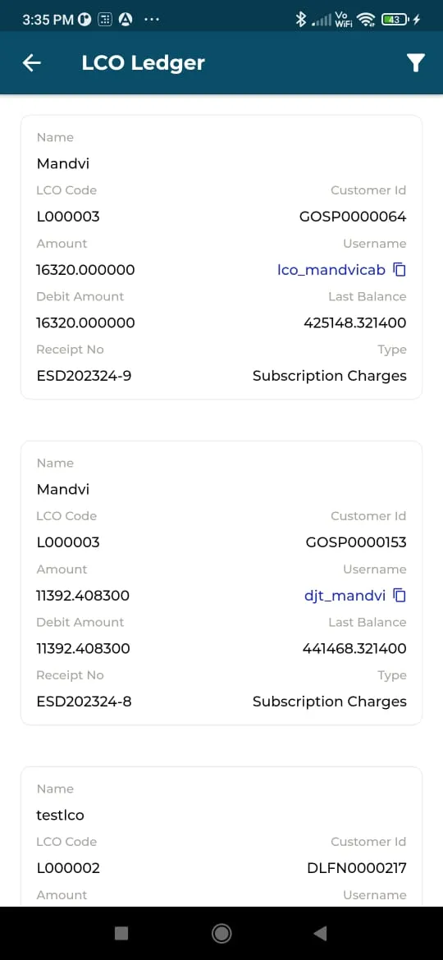Tap Android home circle button
Image resolution: width=443 pixels, height=960 pixels.
(x=221, y=933)
